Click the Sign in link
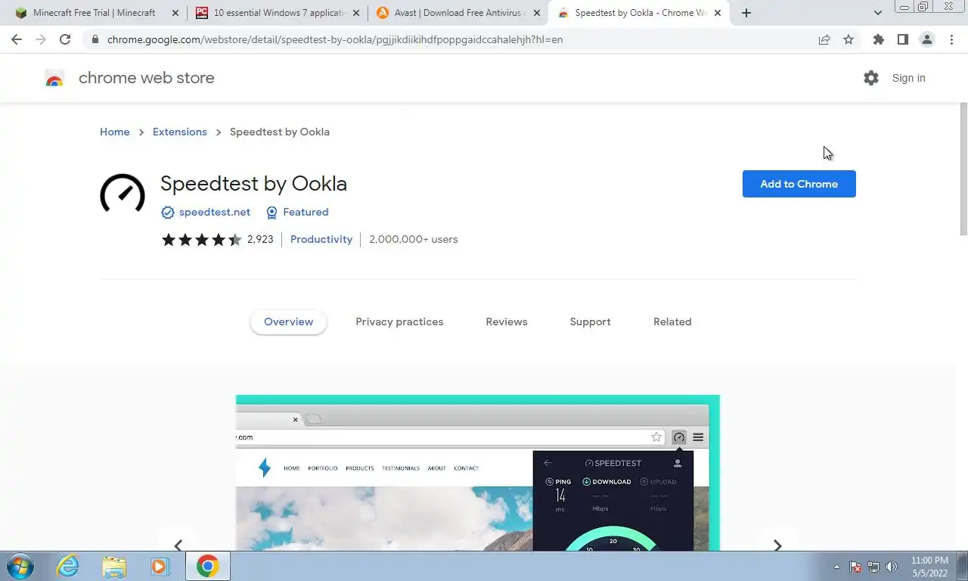The image size is (968, 581). pos(908,78)
